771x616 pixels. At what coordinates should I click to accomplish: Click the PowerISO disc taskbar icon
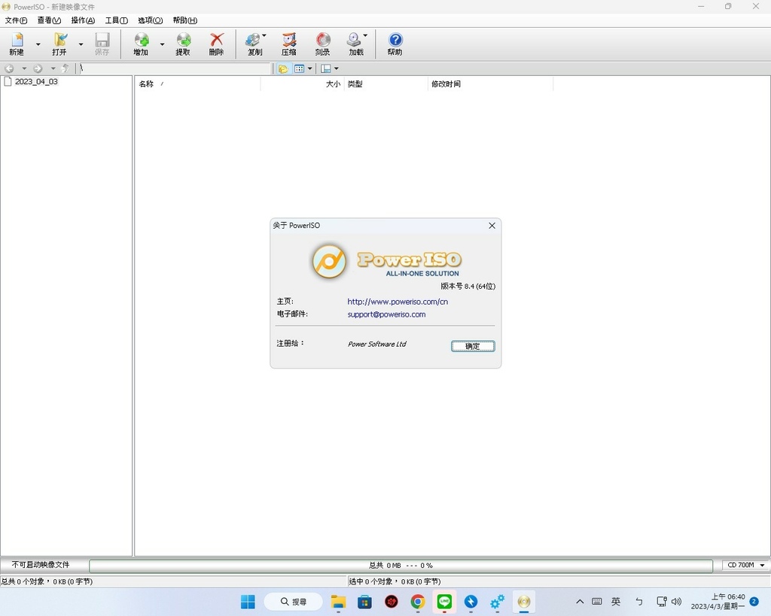click(524, 602)
